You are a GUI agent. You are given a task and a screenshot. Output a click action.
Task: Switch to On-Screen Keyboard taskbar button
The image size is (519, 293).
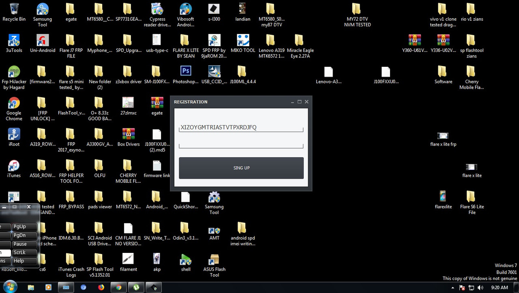click(66, 287)
